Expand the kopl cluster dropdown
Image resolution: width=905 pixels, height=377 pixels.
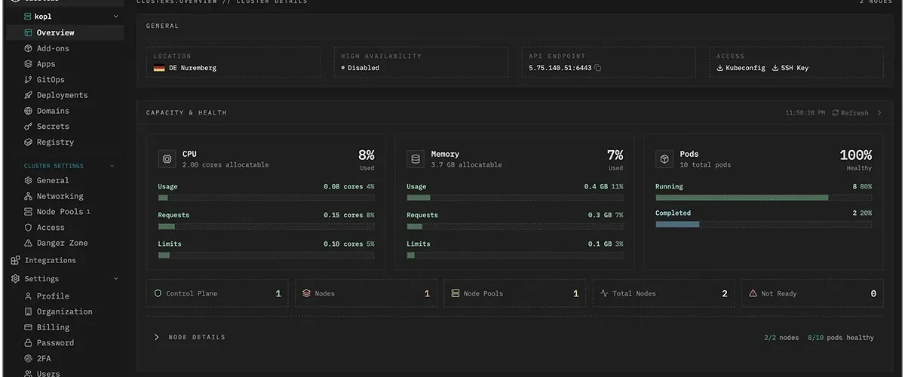tap(115, 17)
